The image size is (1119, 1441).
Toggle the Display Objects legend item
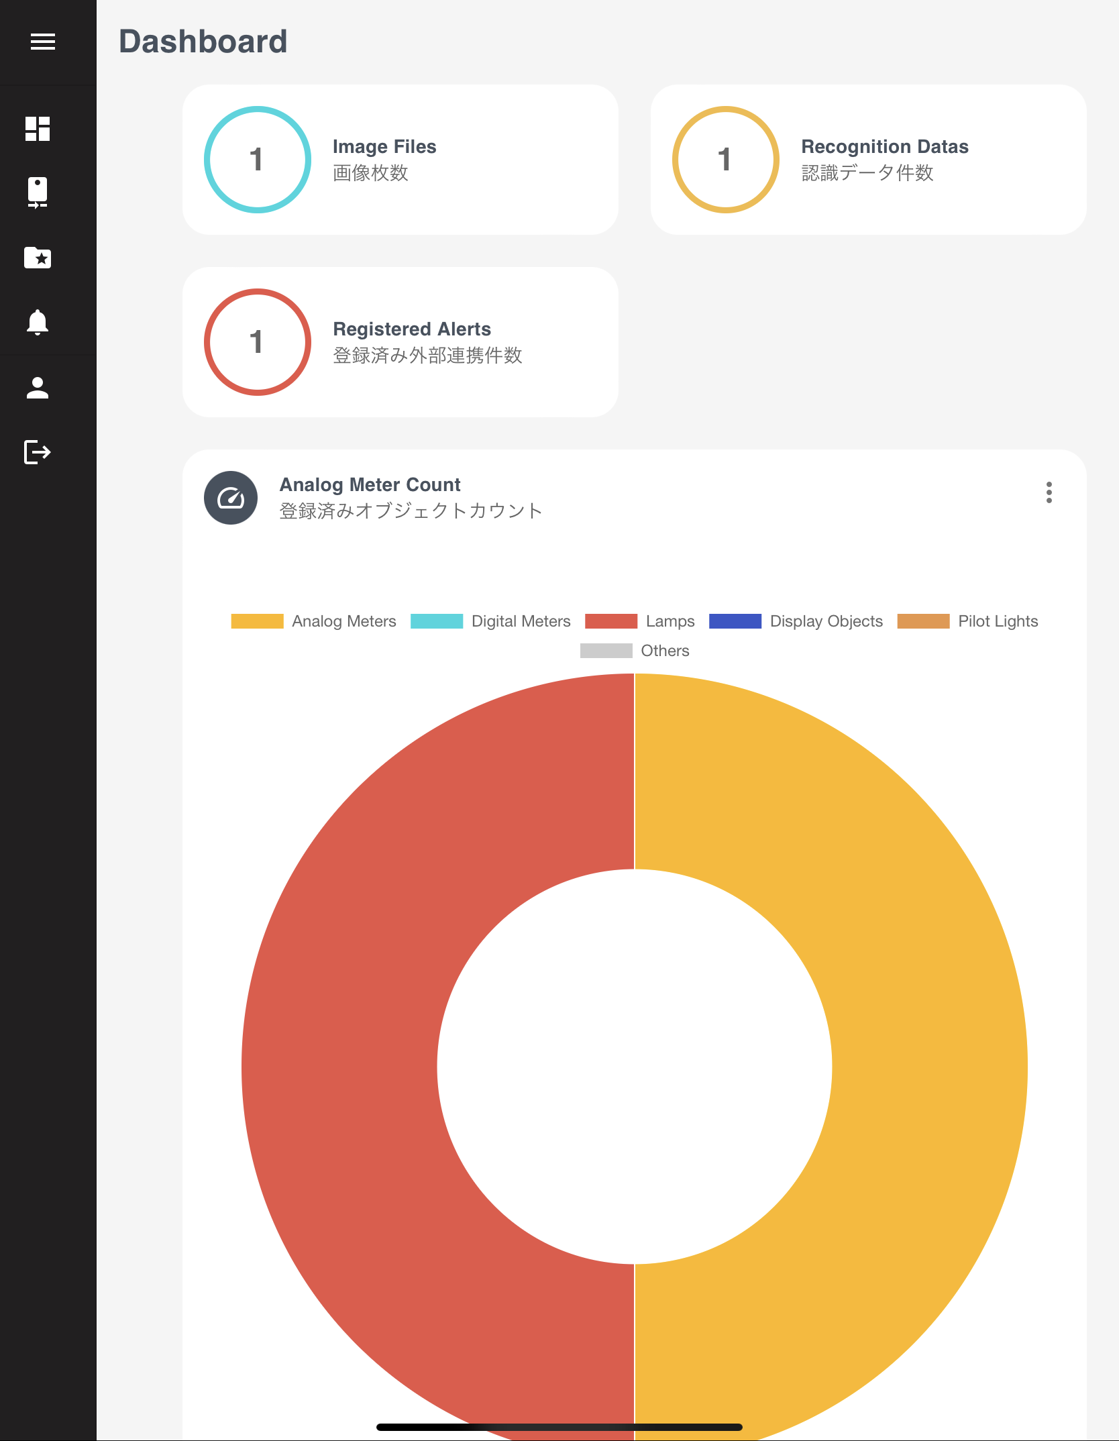coord(796,621)
